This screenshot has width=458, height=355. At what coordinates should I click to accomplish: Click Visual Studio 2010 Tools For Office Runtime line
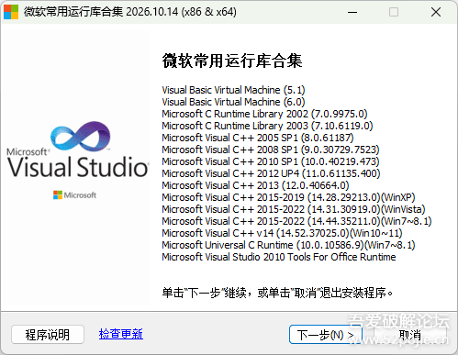tap(279, 257)
